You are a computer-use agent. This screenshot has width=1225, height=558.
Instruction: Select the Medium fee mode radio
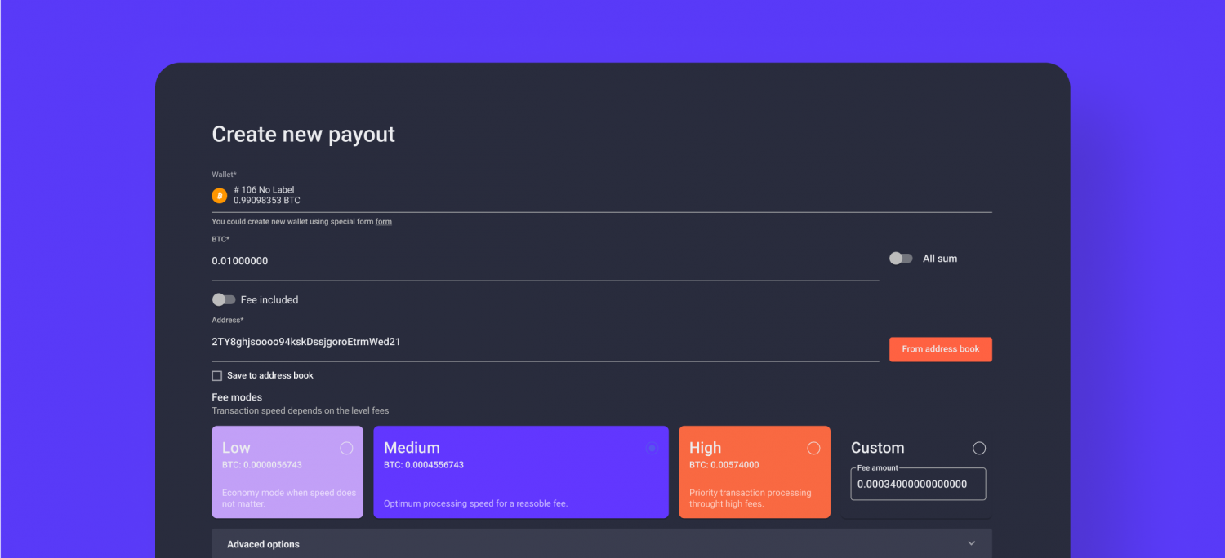tap(652, 448)
